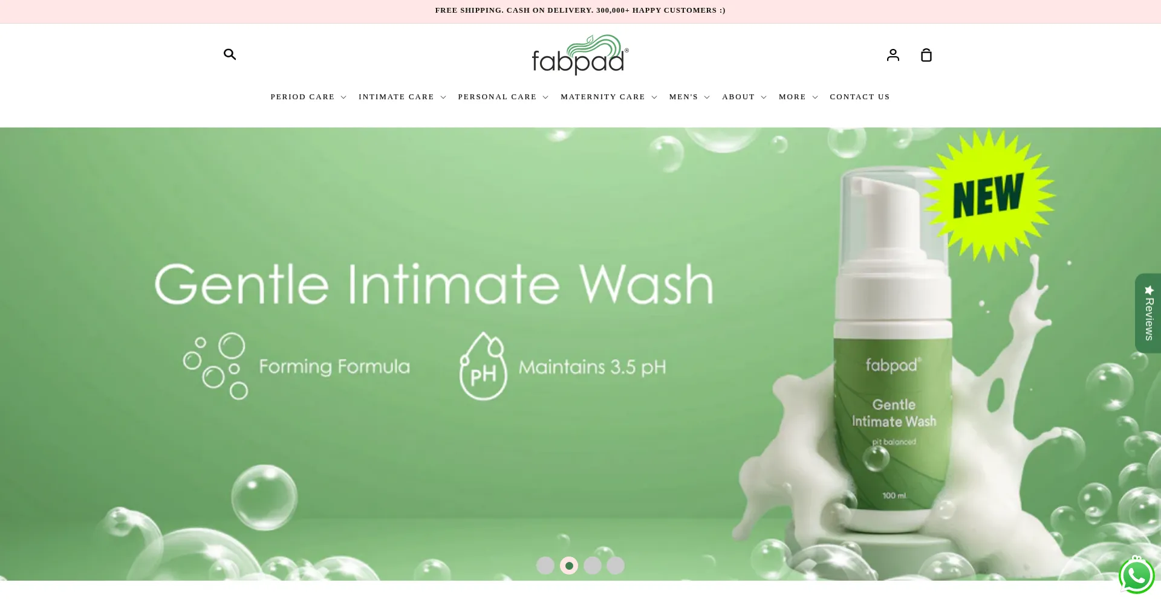This screenshot has width=1161, height=600.
Task: Click the pH droplet icon on banner
Action: point(483,366)
